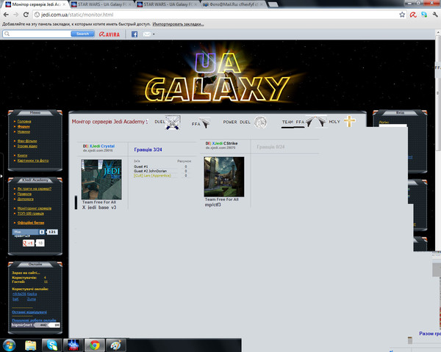
Task: Open a new browser tab
Action: coord(273,4)
